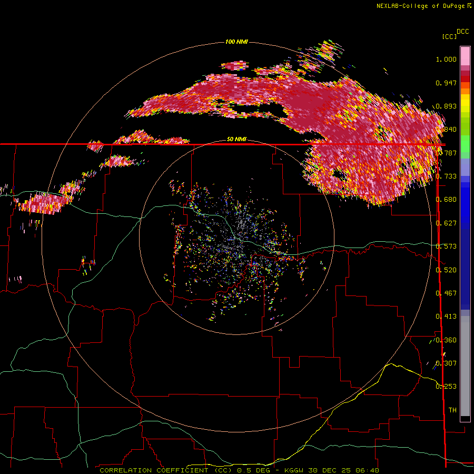Pick the bright green segment of the color scale
The width and height of the screenshot is (474, 474).
(x=465, y=144)
